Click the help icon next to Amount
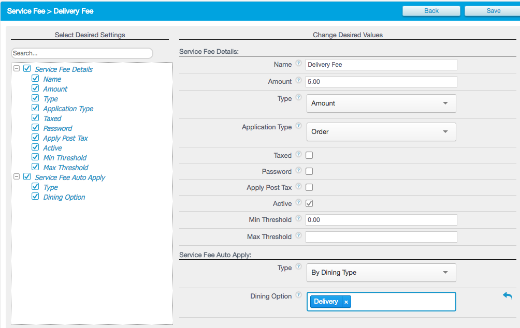Viewport: 520px width, 328px height. (x=298, y=81)
